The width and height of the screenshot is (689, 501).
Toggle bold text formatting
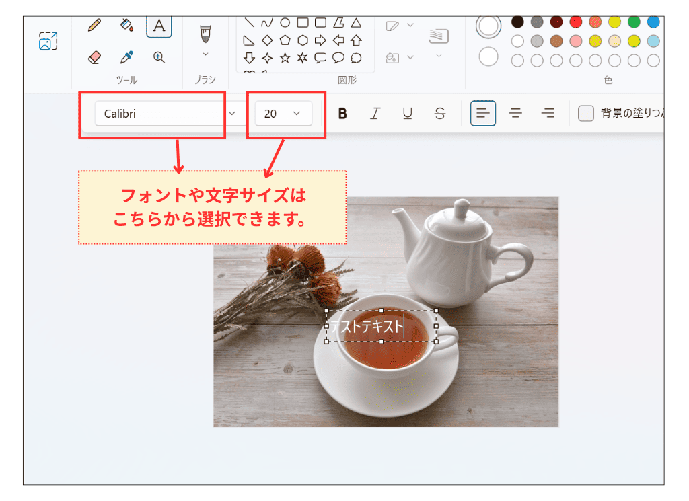click(x=342, y=113)
